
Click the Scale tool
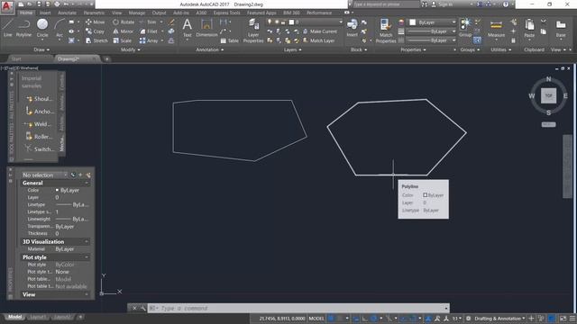(123, 40)
